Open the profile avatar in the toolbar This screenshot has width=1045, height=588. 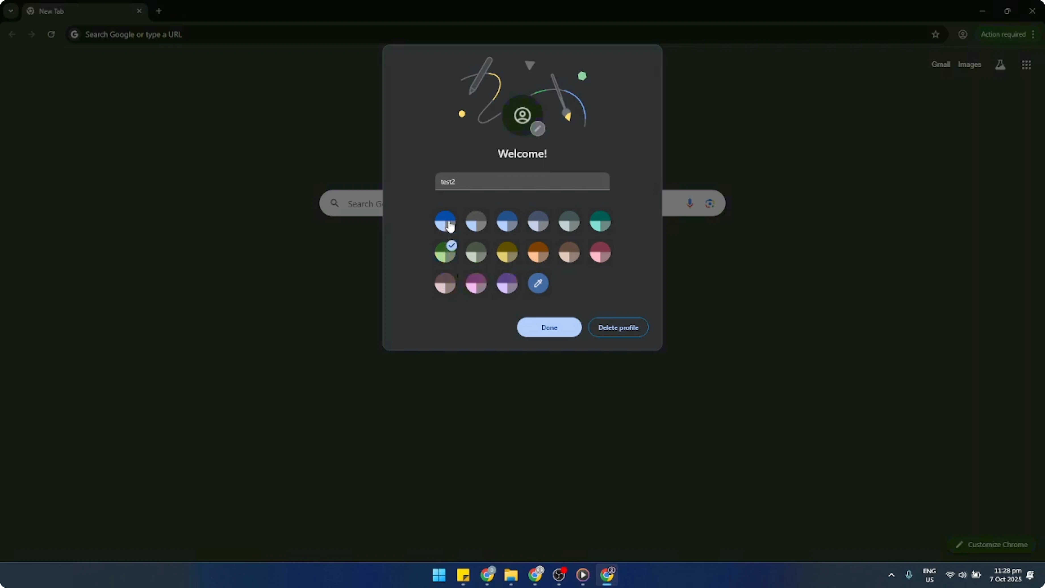[x=963, y=34]
